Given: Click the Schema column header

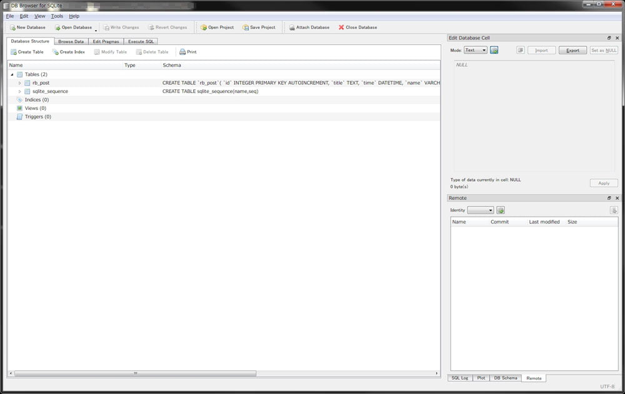Looking at the screenshot, I should coord(301,65).
